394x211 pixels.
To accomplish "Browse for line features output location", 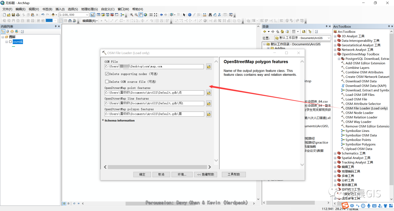I will pos(209,103).
